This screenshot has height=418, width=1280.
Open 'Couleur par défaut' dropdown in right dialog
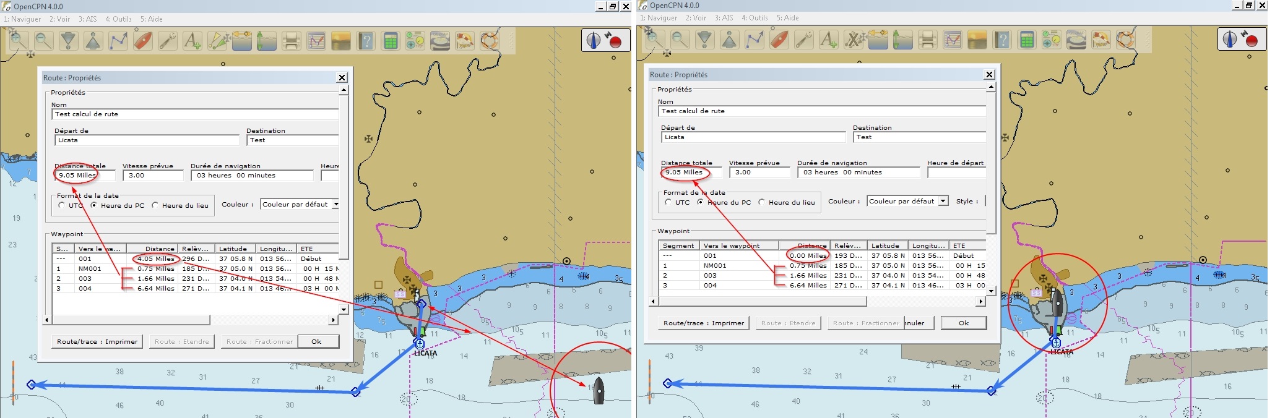pos(907,201)
